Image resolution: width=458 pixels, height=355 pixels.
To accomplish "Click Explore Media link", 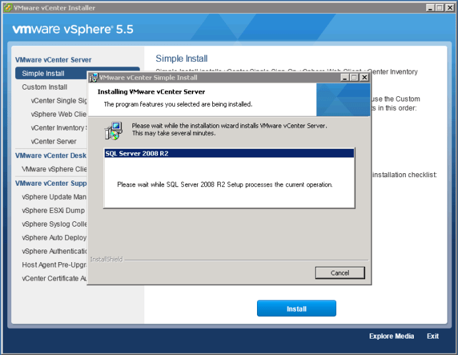I will click(391, 337).
